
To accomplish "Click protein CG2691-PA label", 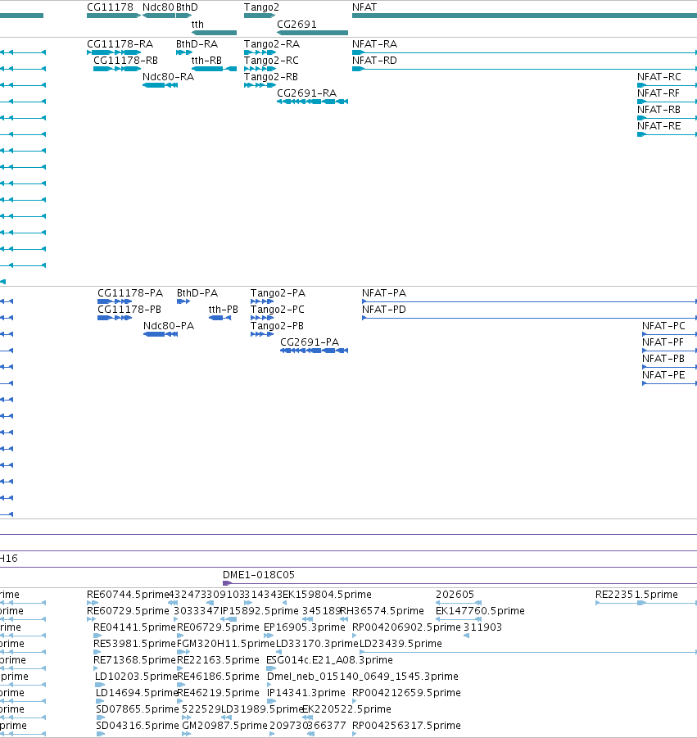I will coord(310,342).
